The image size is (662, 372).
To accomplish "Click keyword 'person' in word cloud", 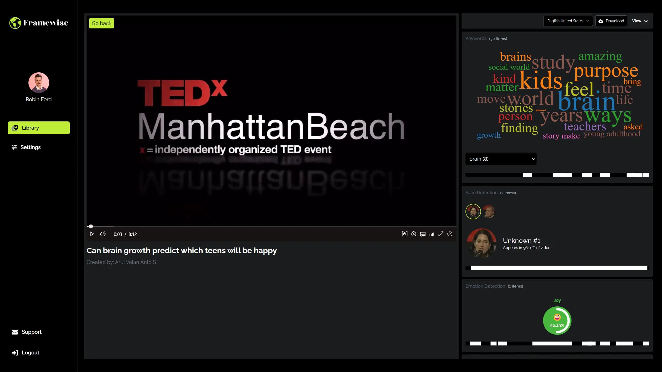I will tap(515, 117).
